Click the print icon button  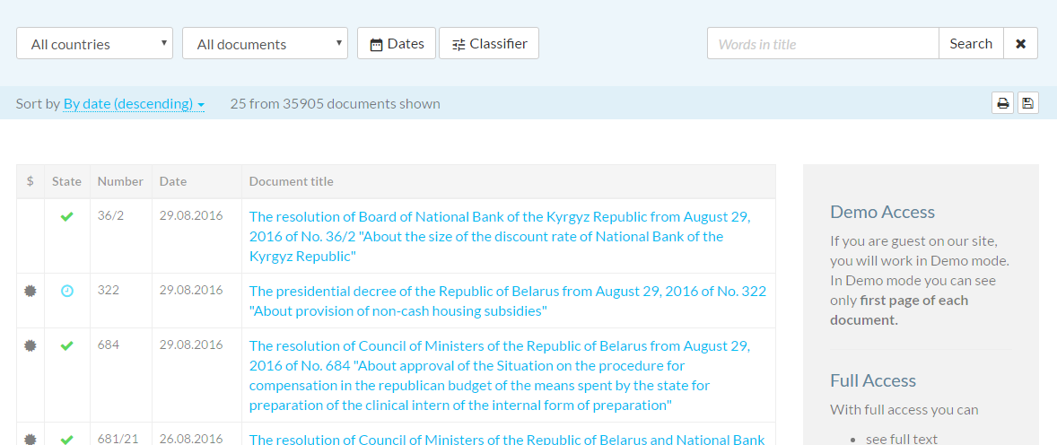[1003, 103]
